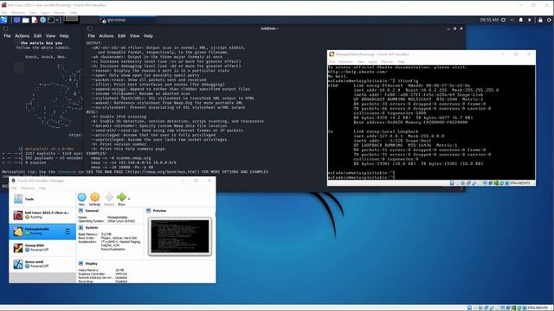Screen dimensions: 554x311
Task: Click the 09:55 AM clock in Kali panel
Action: coord(489,20)
